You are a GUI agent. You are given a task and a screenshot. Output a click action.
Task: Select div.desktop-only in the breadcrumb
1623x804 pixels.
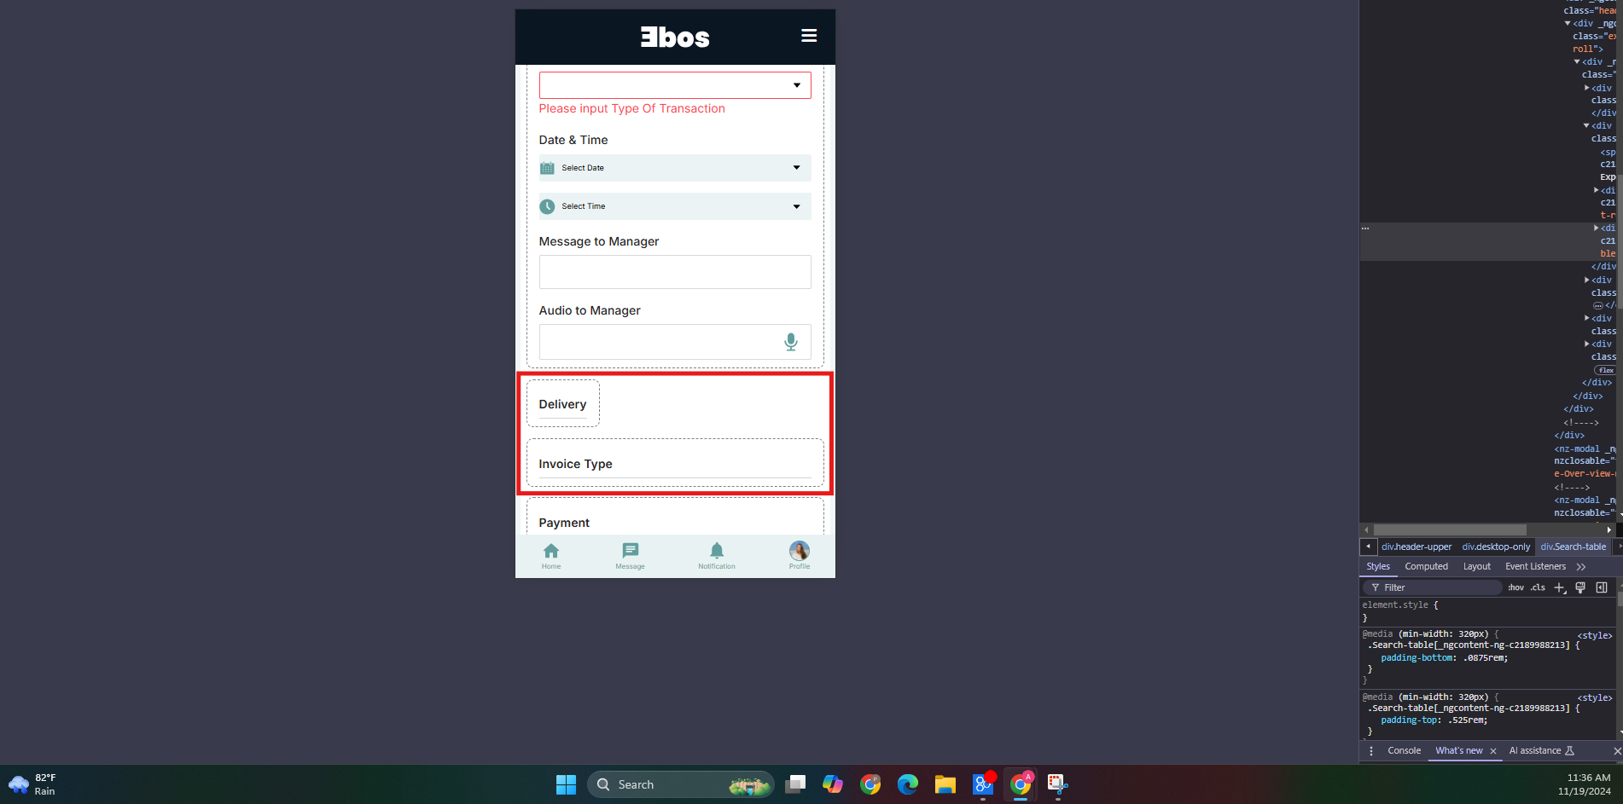coord(1496,547)
